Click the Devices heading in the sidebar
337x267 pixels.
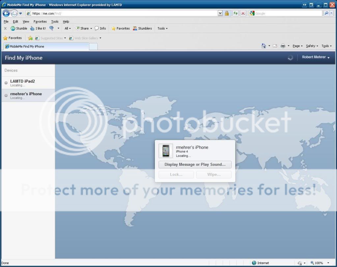(11, 70)
